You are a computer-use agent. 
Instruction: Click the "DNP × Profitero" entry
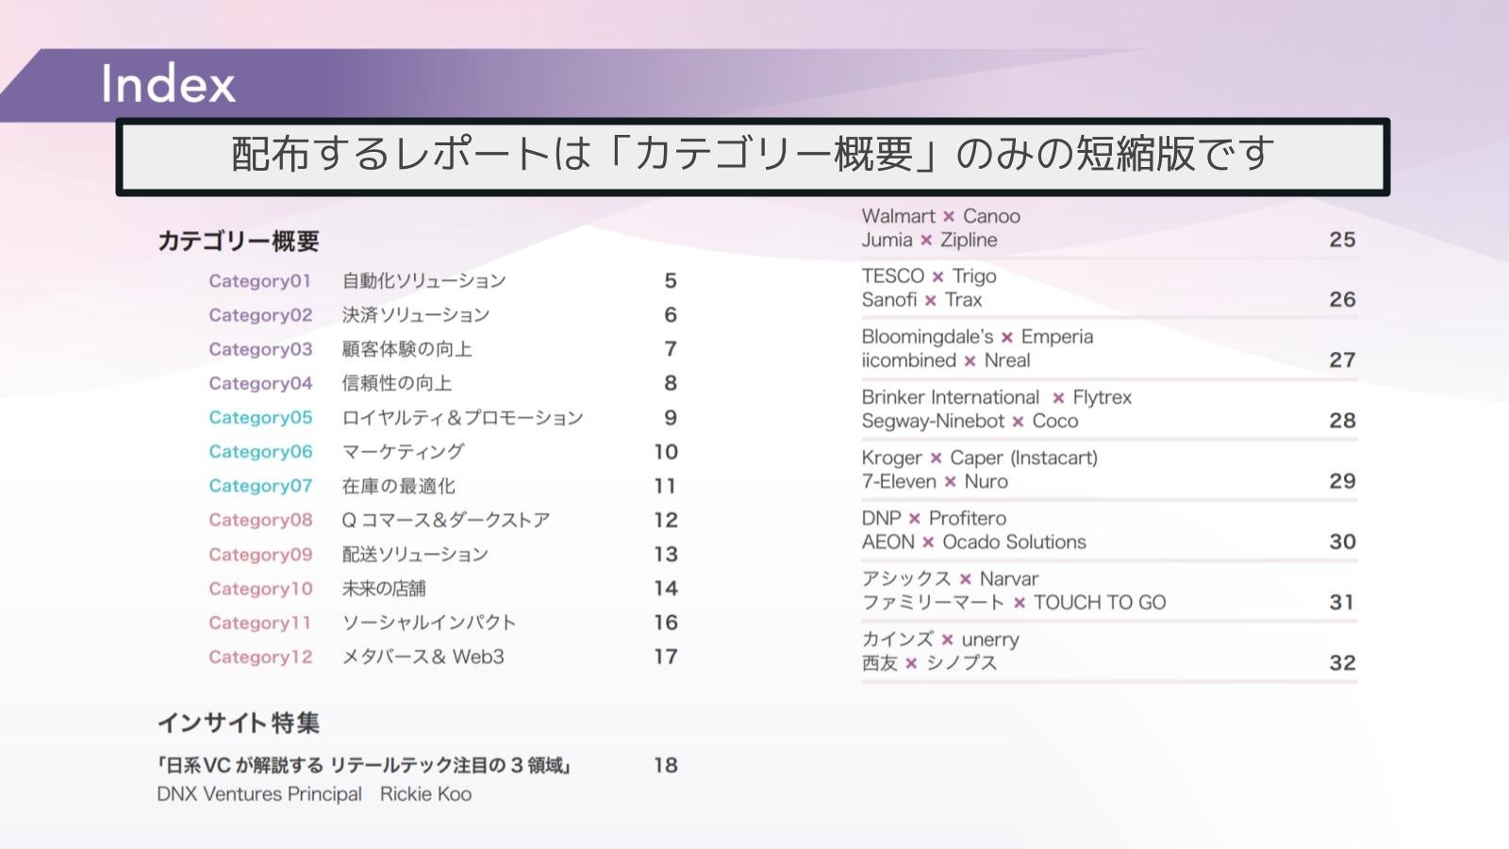pyautogui.click(x=935, y=519)
